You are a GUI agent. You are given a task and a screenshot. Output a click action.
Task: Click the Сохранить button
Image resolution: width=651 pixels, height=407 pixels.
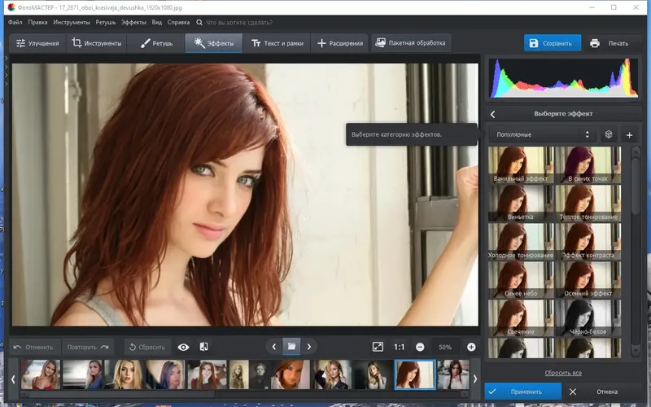tap(553, 43)
